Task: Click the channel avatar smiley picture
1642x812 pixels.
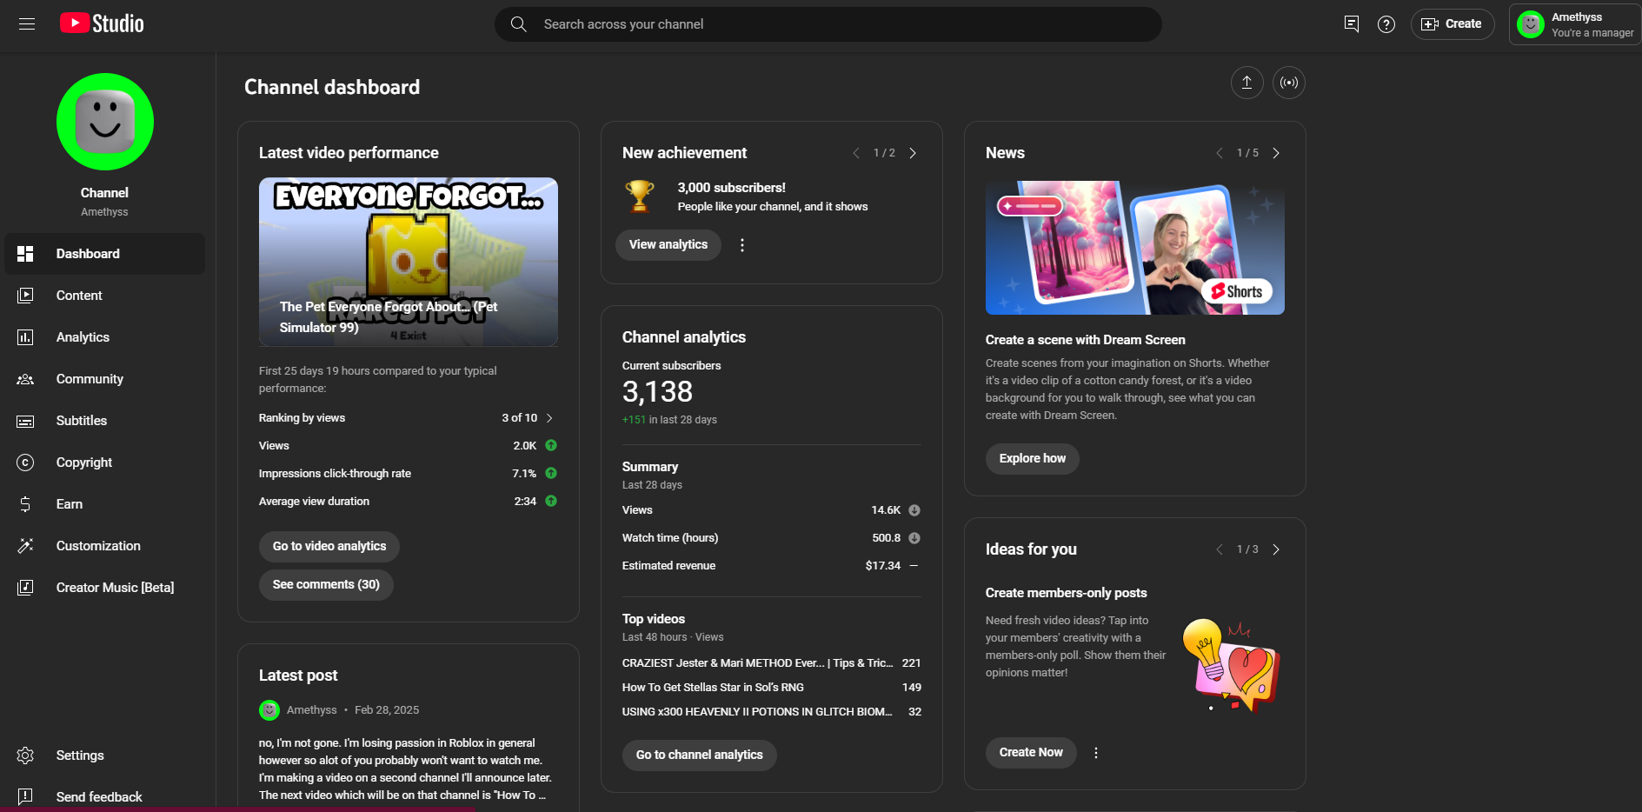Action: pos(105,122)
